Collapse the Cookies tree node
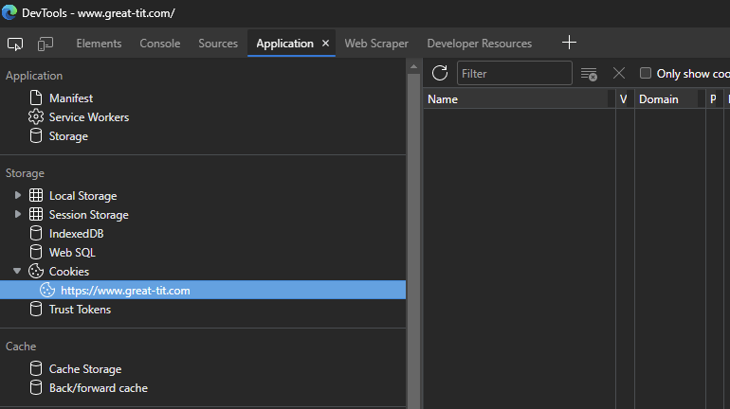The image size is (730, 409). point(17,271)
